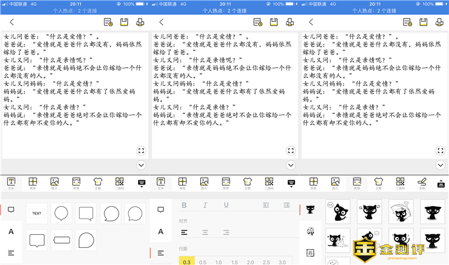Viewport: 449px width, 265px height.
Task: Set text alignment to right
Action: (226, 232)
